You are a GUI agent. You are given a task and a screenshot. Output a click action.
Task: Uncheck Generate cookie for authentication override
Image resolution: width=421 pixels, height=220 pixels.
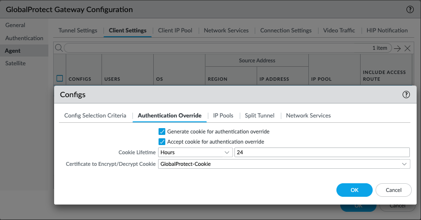click(x=162, y=132)
